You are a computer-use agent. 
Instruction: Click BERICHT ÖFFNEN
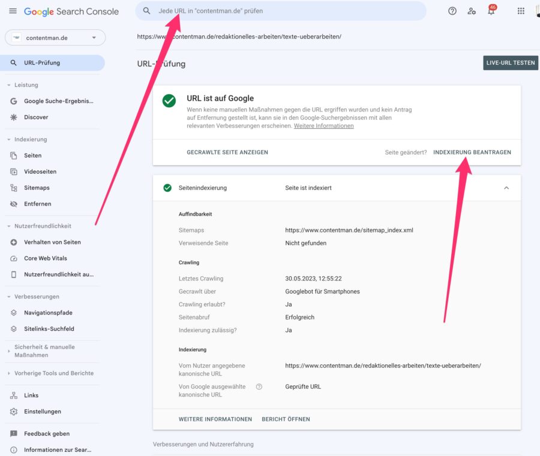(286, 419)
